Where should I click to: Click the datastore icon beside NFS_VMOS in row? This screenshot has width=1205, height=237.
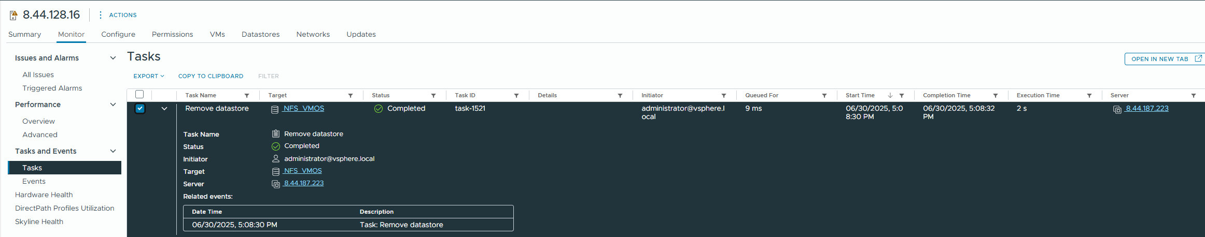275,109
